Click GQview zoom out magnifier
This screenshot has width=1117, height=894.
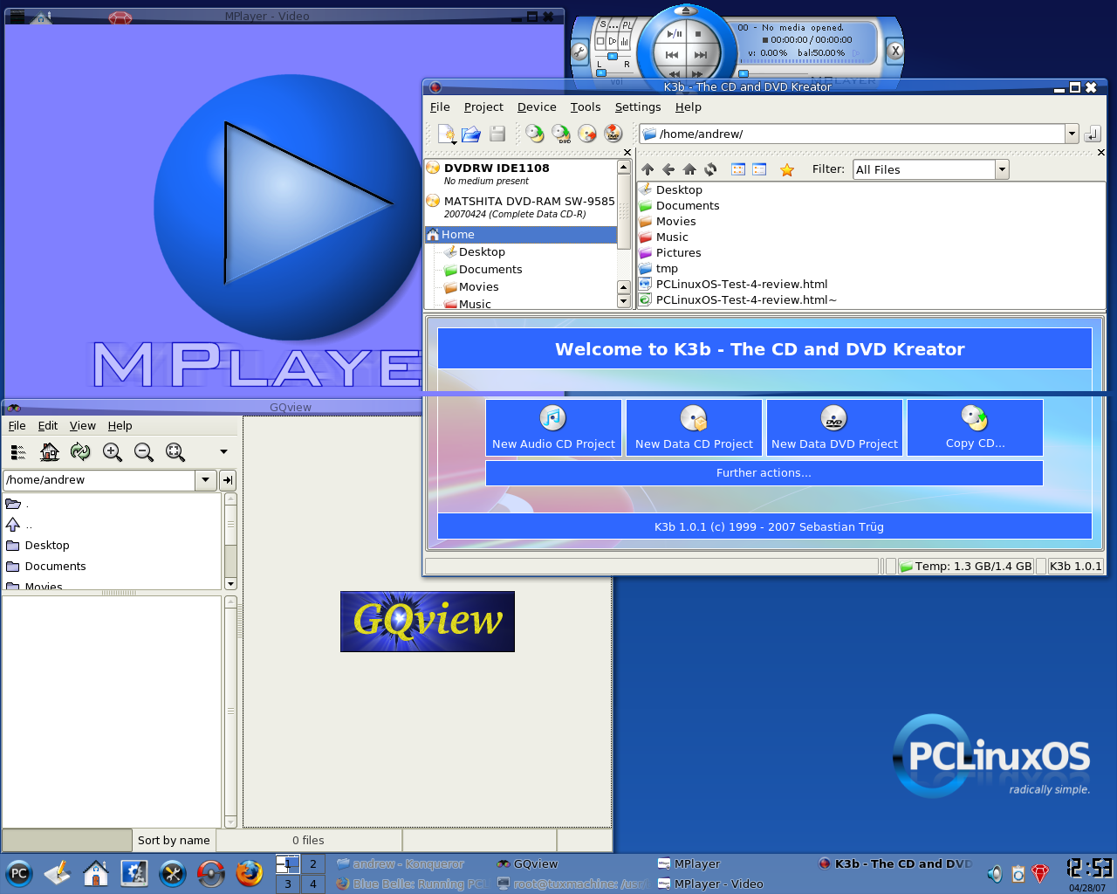pyautogui.click(x=144, y=451)
